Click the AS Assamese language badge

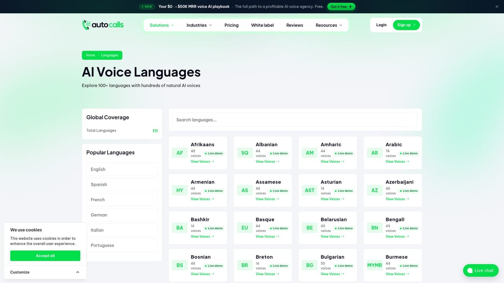coord(245,190)
